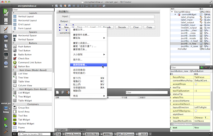Focus the Type to locate field
The image size is (213, 136).
pos(34,134)
